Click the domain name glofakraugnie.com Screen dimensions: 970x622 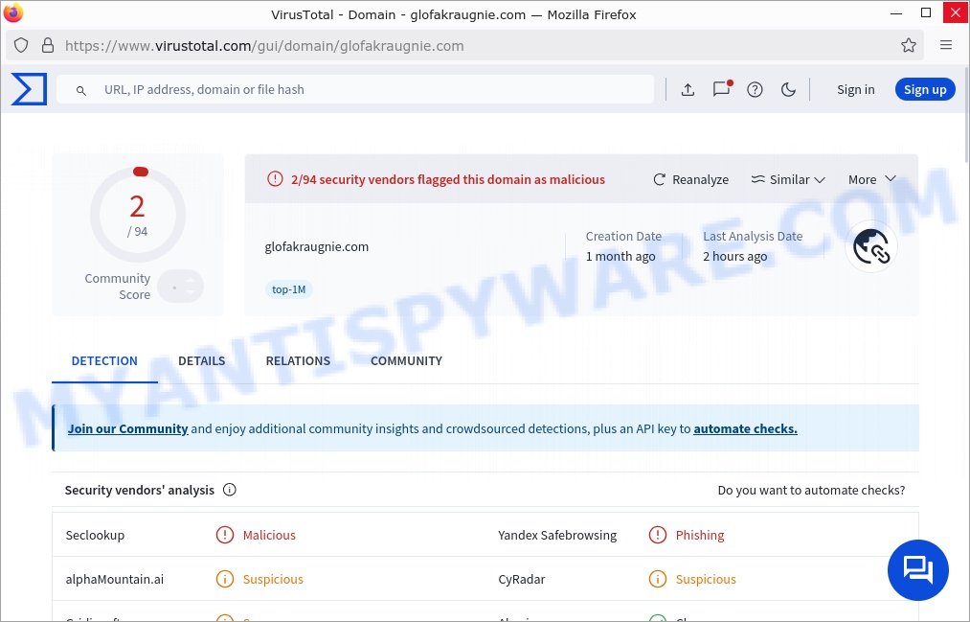(317, 247)
